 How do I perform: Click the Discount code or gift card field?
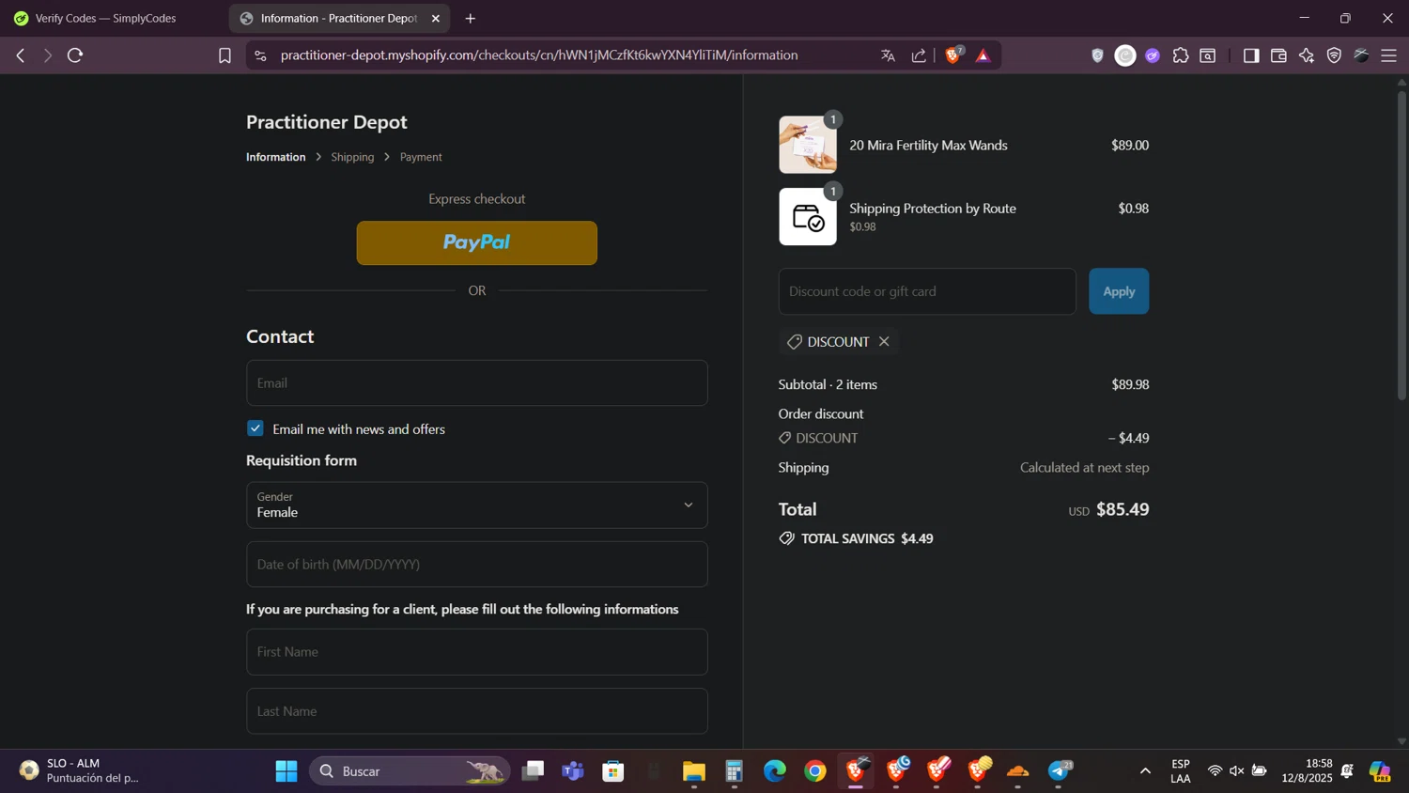coord(927,291)
